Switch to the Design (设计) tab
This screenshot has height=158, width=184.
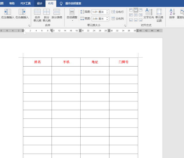click(x=39, y=3)
